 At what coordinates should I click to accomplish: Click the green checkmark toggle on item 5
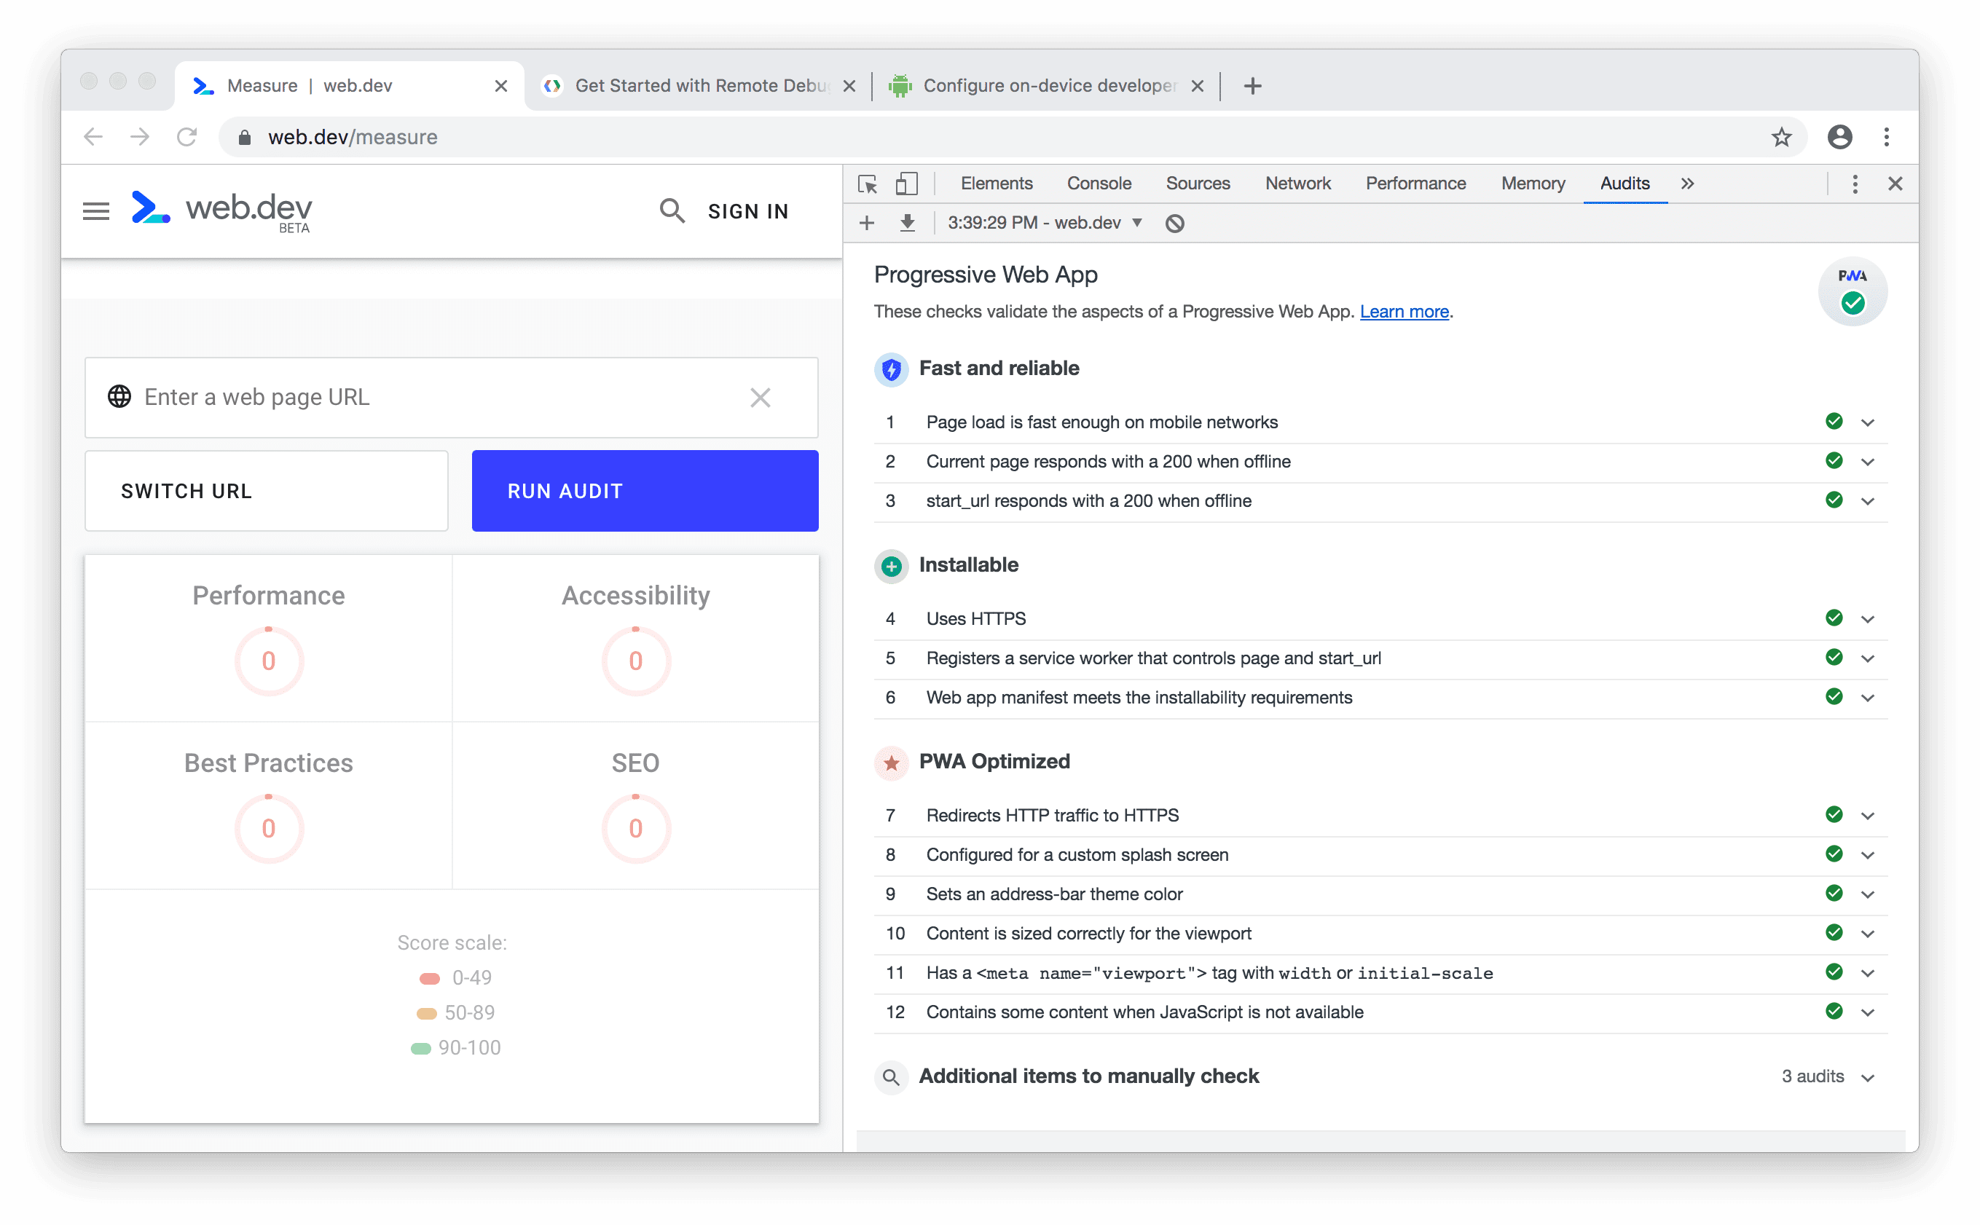click(x=1833, y=658)
